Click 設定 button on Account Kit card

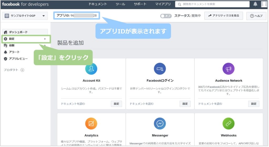pyautogui.click(x=117, y=104)
